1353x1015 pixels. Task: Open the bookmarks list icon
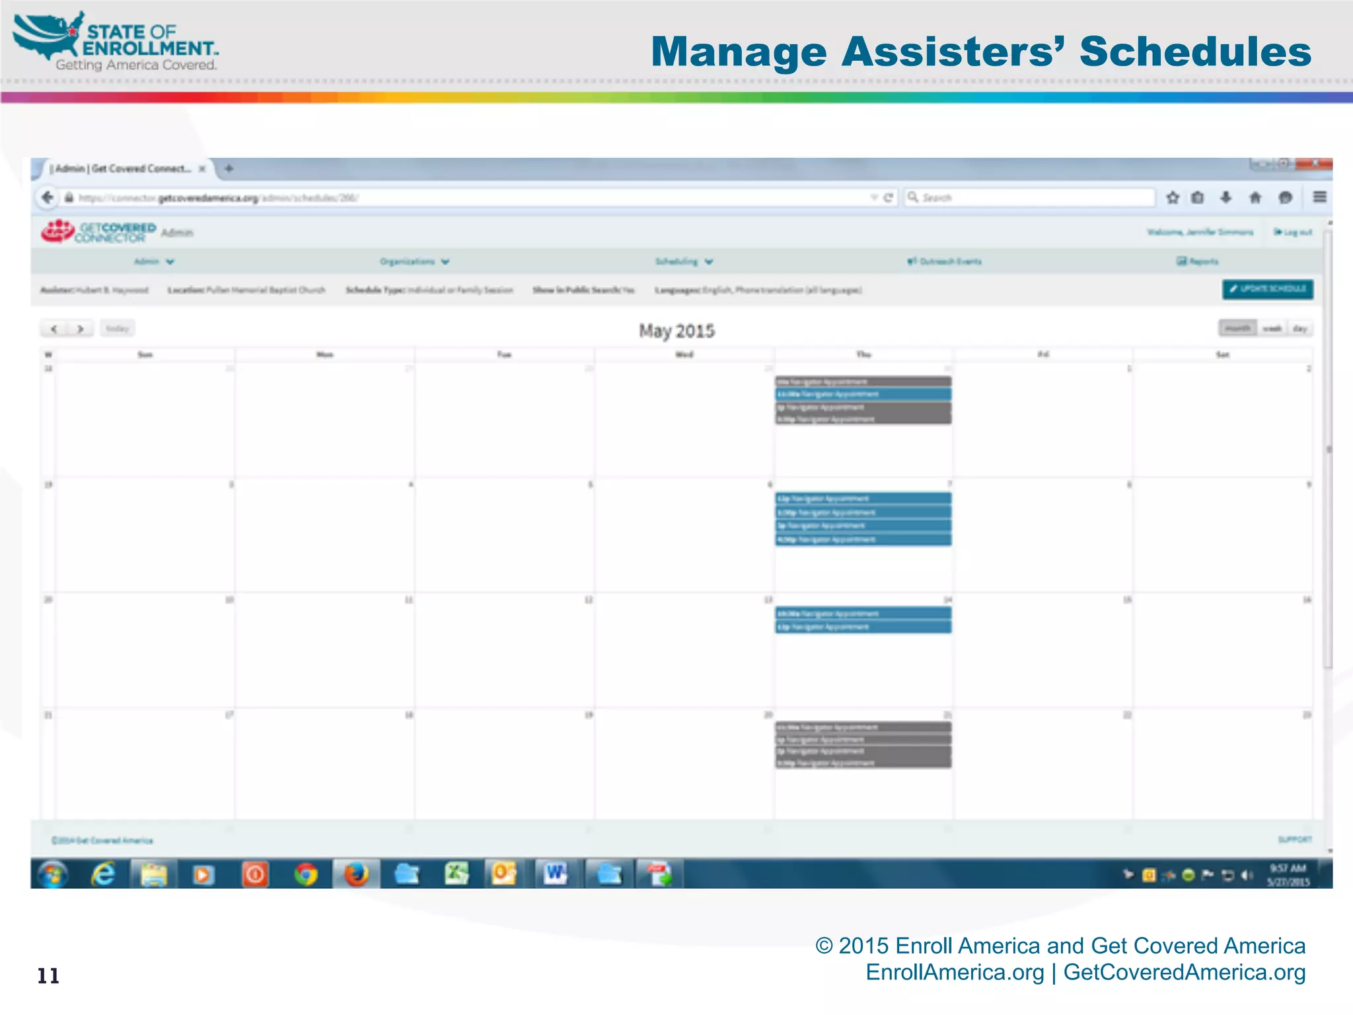point(1198,198)
